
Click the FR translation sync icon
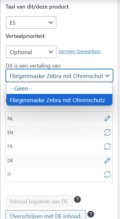[107, 147]
